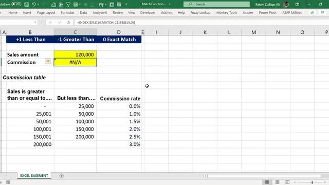Click the macro recording icon in status bar
This screenshot has height=185, width=329.
(8, 182)
